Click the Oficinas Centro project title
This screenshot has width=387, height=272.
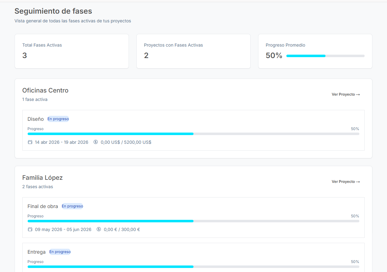coord(45,90)
